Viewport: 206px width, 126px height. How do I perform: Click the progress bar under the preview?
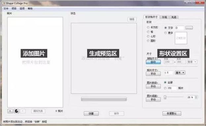point(104,99)
